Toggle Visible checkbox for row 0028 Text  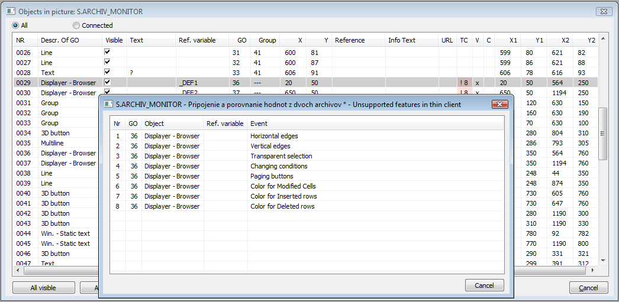[107, 72]
